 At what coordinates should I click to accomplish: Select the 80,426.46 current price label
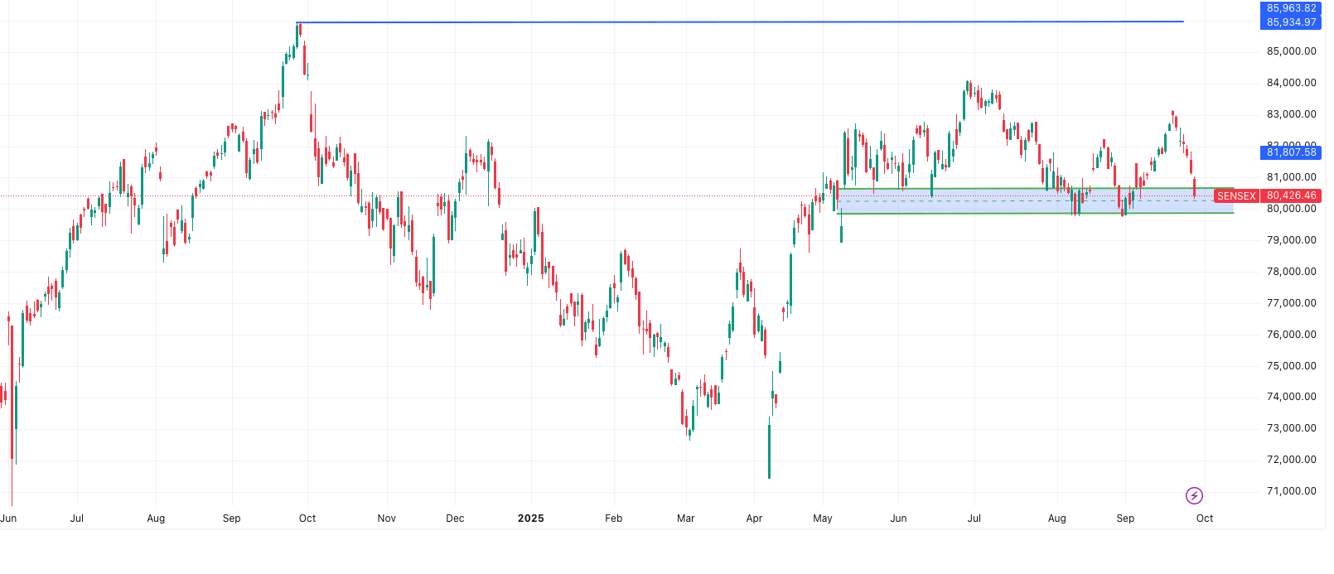click(x=1291, y=196)
